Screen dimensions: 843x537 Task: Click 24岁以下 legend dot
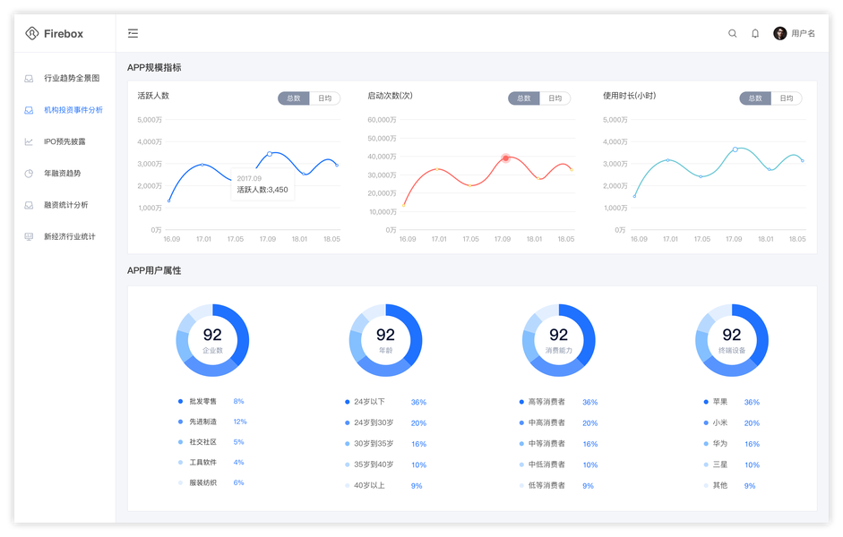pos(348,402)
